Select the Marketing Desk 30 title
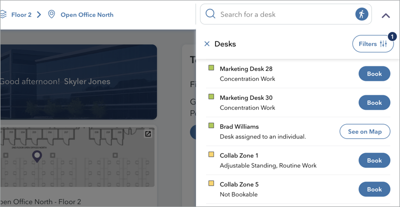This screenshot has width=400, height=207. [246, 98]
